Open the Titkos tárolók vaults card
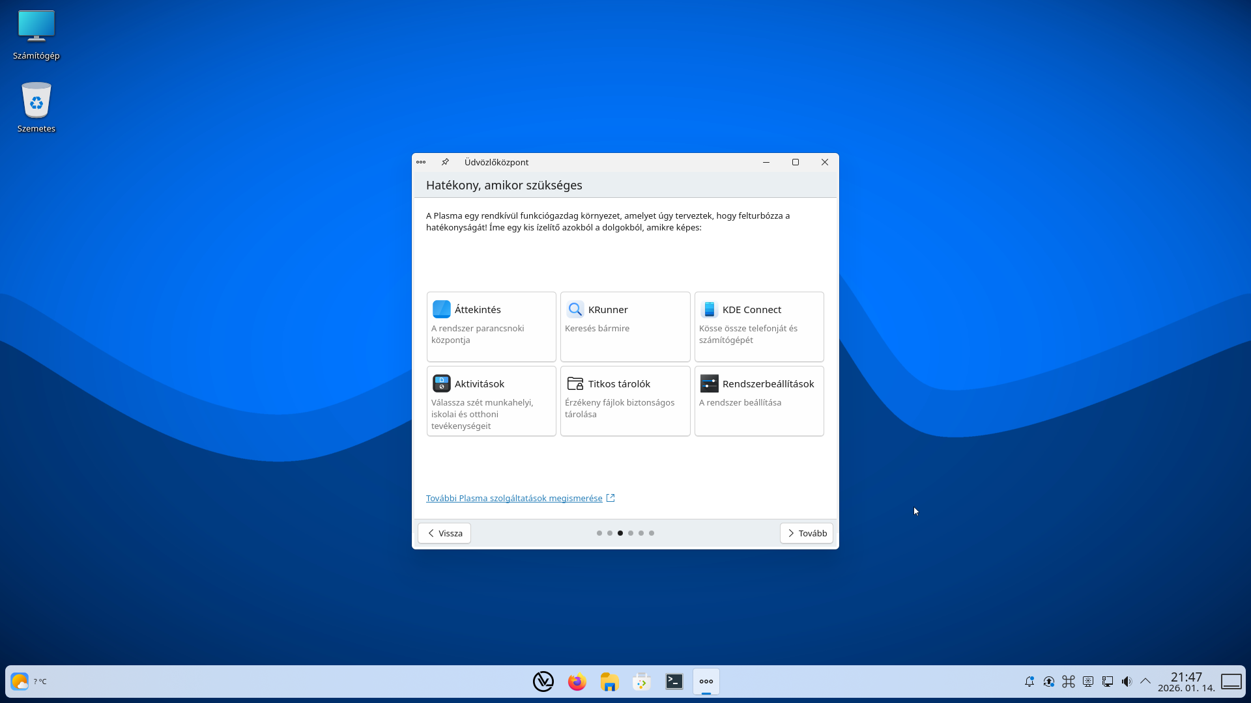This screenshot has width=1251, height=703. 625,400
